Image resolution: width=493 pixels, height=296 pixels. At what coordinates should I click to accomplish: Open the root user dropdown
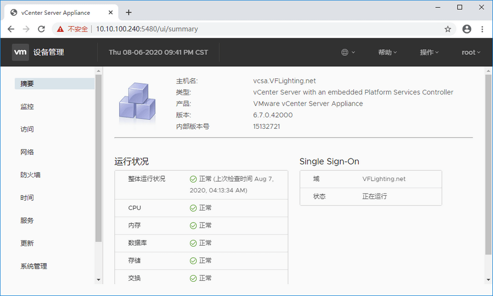(471, 52)
